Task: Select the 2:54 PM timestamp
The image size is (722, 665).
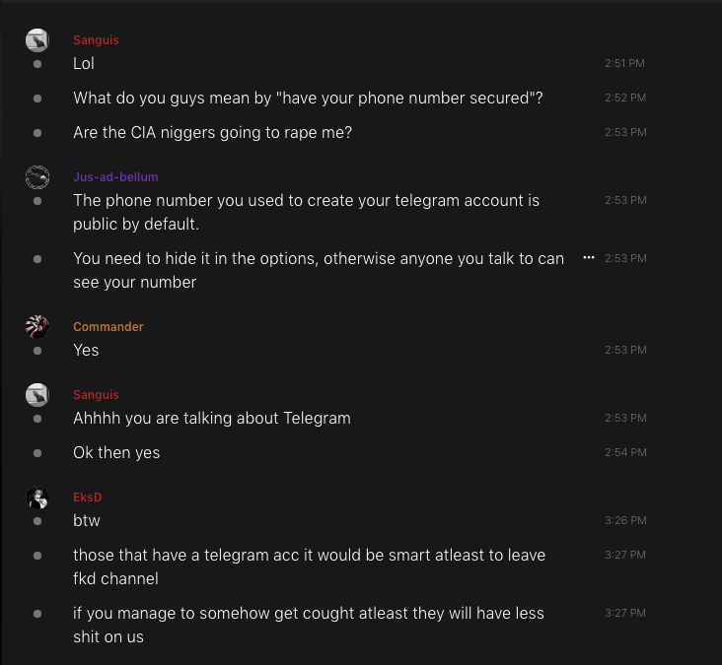Action: [x=625, y=452]
